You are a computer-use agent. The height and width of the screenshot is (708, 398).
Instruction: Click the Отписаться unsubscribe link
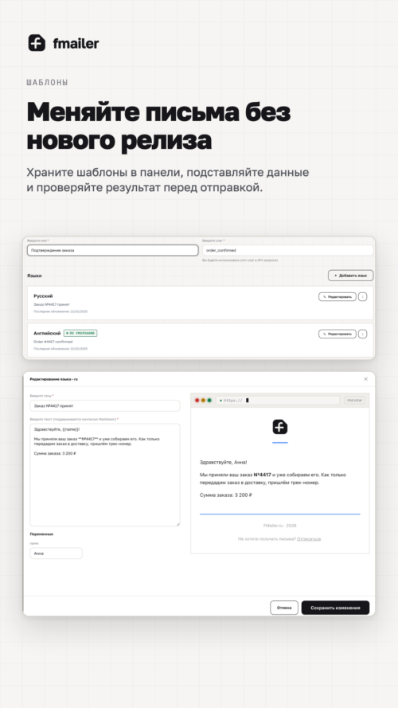309,538
